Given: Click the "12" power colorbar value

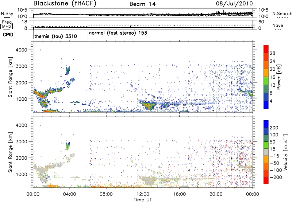Looking at the screenshot, I should pyautogui.click(x=272, y=85).
